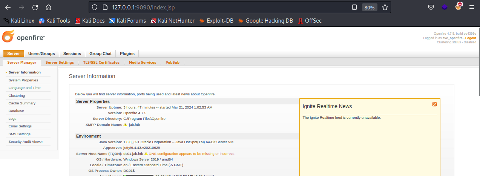The image size is (480, 176).
Task: Open the Firefox hamburger menu
Action: 472,7
